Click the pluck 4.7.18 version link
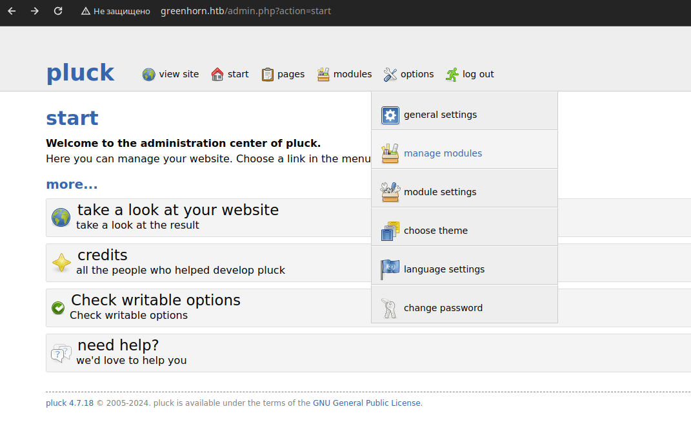691x438 pixels. coord(70,403)
